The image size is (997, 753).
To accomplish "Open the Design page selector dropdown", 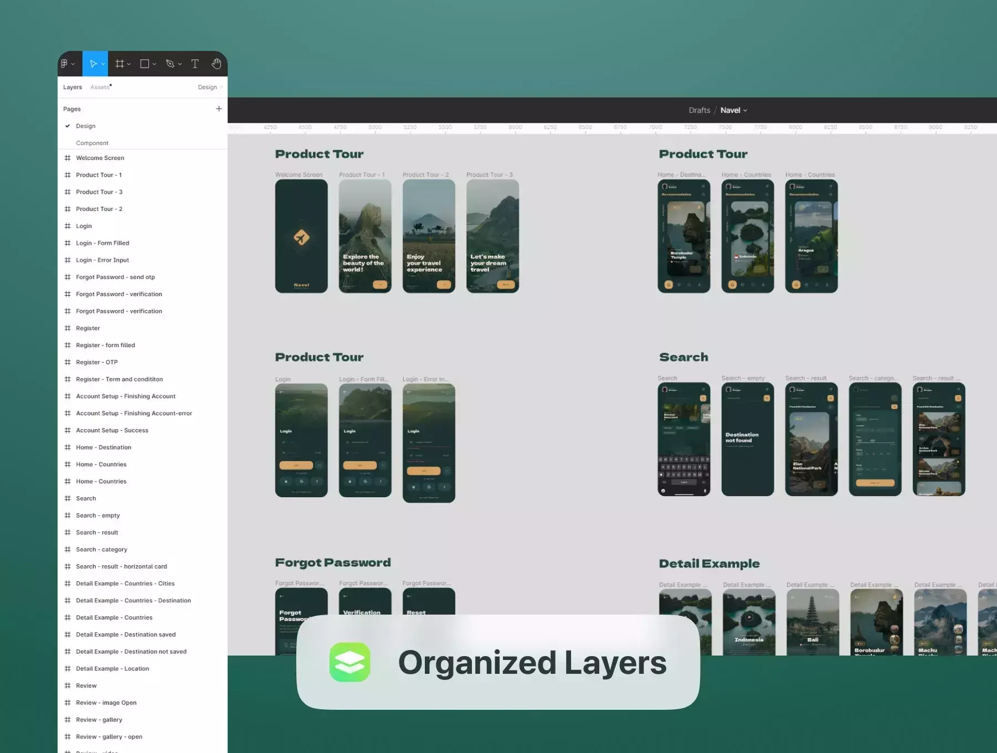I will (210, 87).
